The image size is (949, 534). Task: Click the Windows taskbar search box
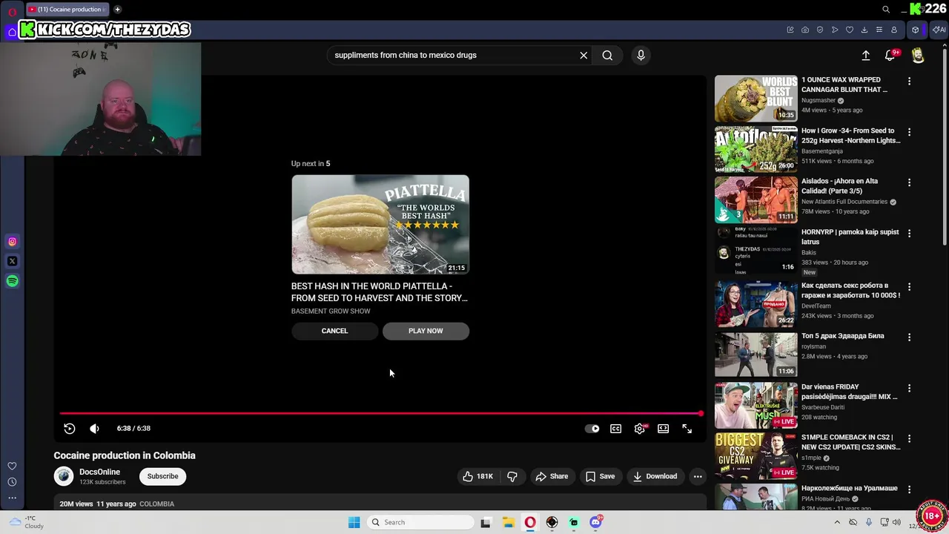click(421, 522)
